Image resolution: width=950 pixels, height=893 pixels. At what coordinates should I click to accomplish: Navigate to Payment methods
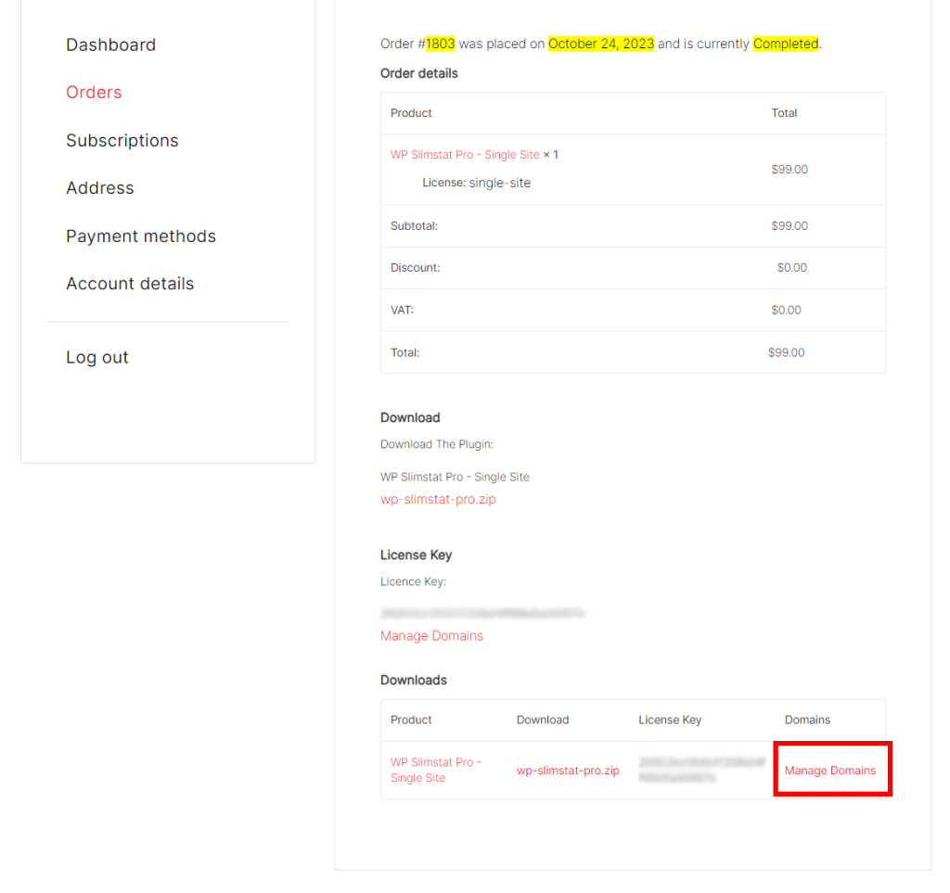[x=140, y=236]
